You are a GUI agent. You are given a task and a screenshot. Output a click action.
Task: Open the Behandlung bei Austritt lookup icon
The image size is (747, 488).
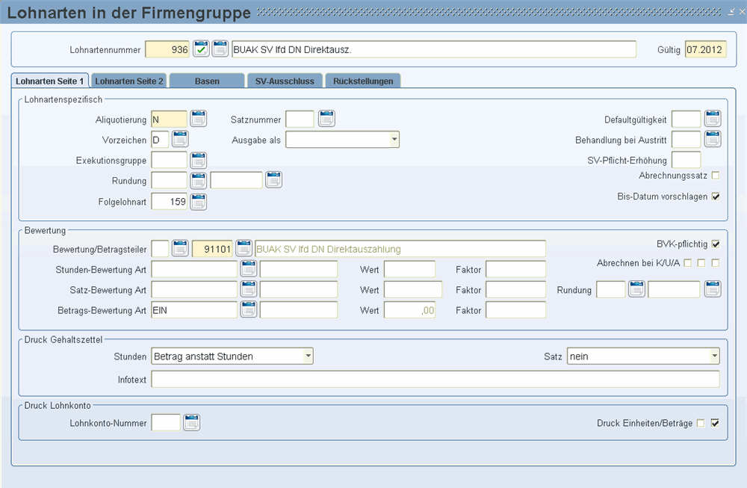(713, 139)
